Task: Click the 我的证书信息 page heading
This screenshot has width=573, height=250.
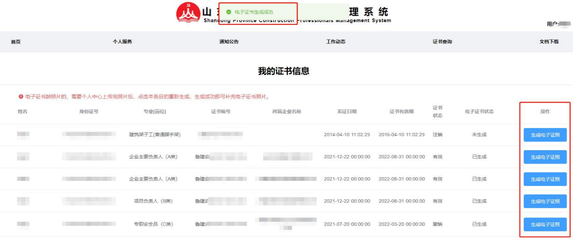Action: pyautogui.click(x=284, y=71)
